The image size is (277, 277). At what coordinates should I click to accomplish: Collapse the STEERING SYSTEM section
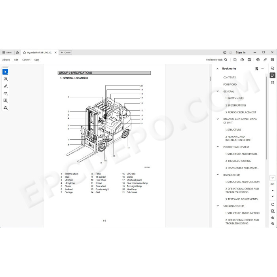coord(218,206)
